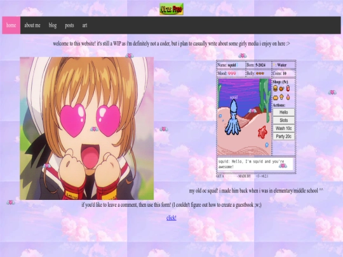Open the blog page

click(x=53, y=25)
